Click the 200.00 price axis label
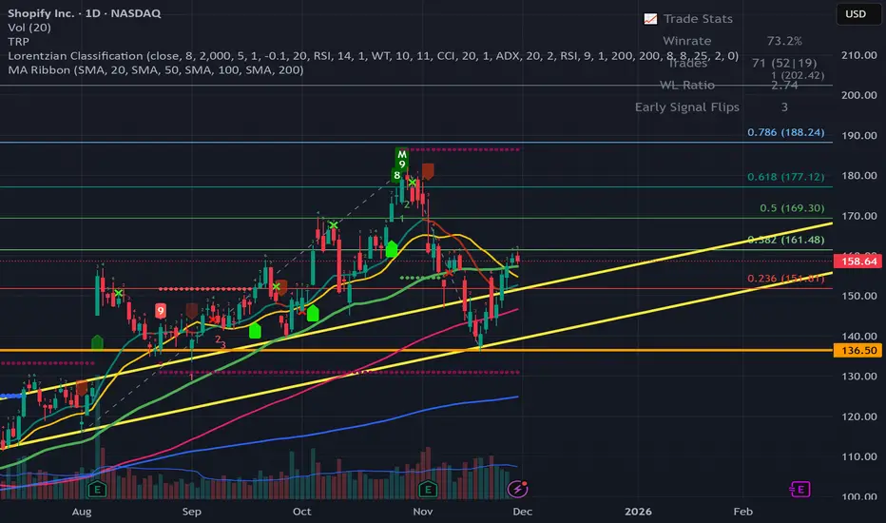The width and height of the screenshot is (886, 523). [858, 95]
